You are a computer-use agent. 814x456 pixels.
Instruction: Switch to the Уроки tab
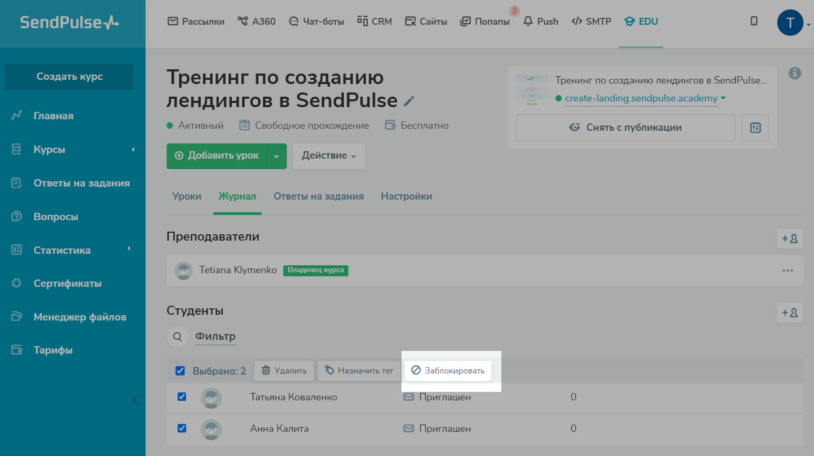(x=187, y=196)
